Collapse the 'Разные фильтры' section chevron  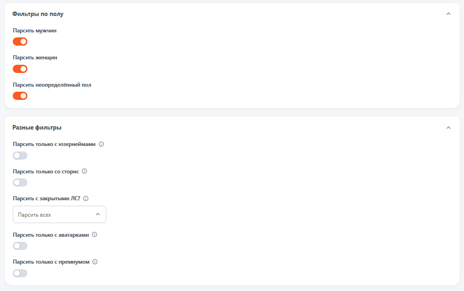[x=448, y=128]
